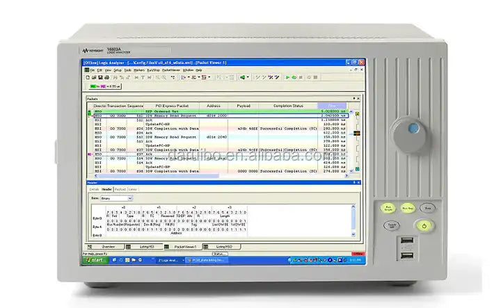
Task: Open the Setup menu
Action: (x=118, y=70)
